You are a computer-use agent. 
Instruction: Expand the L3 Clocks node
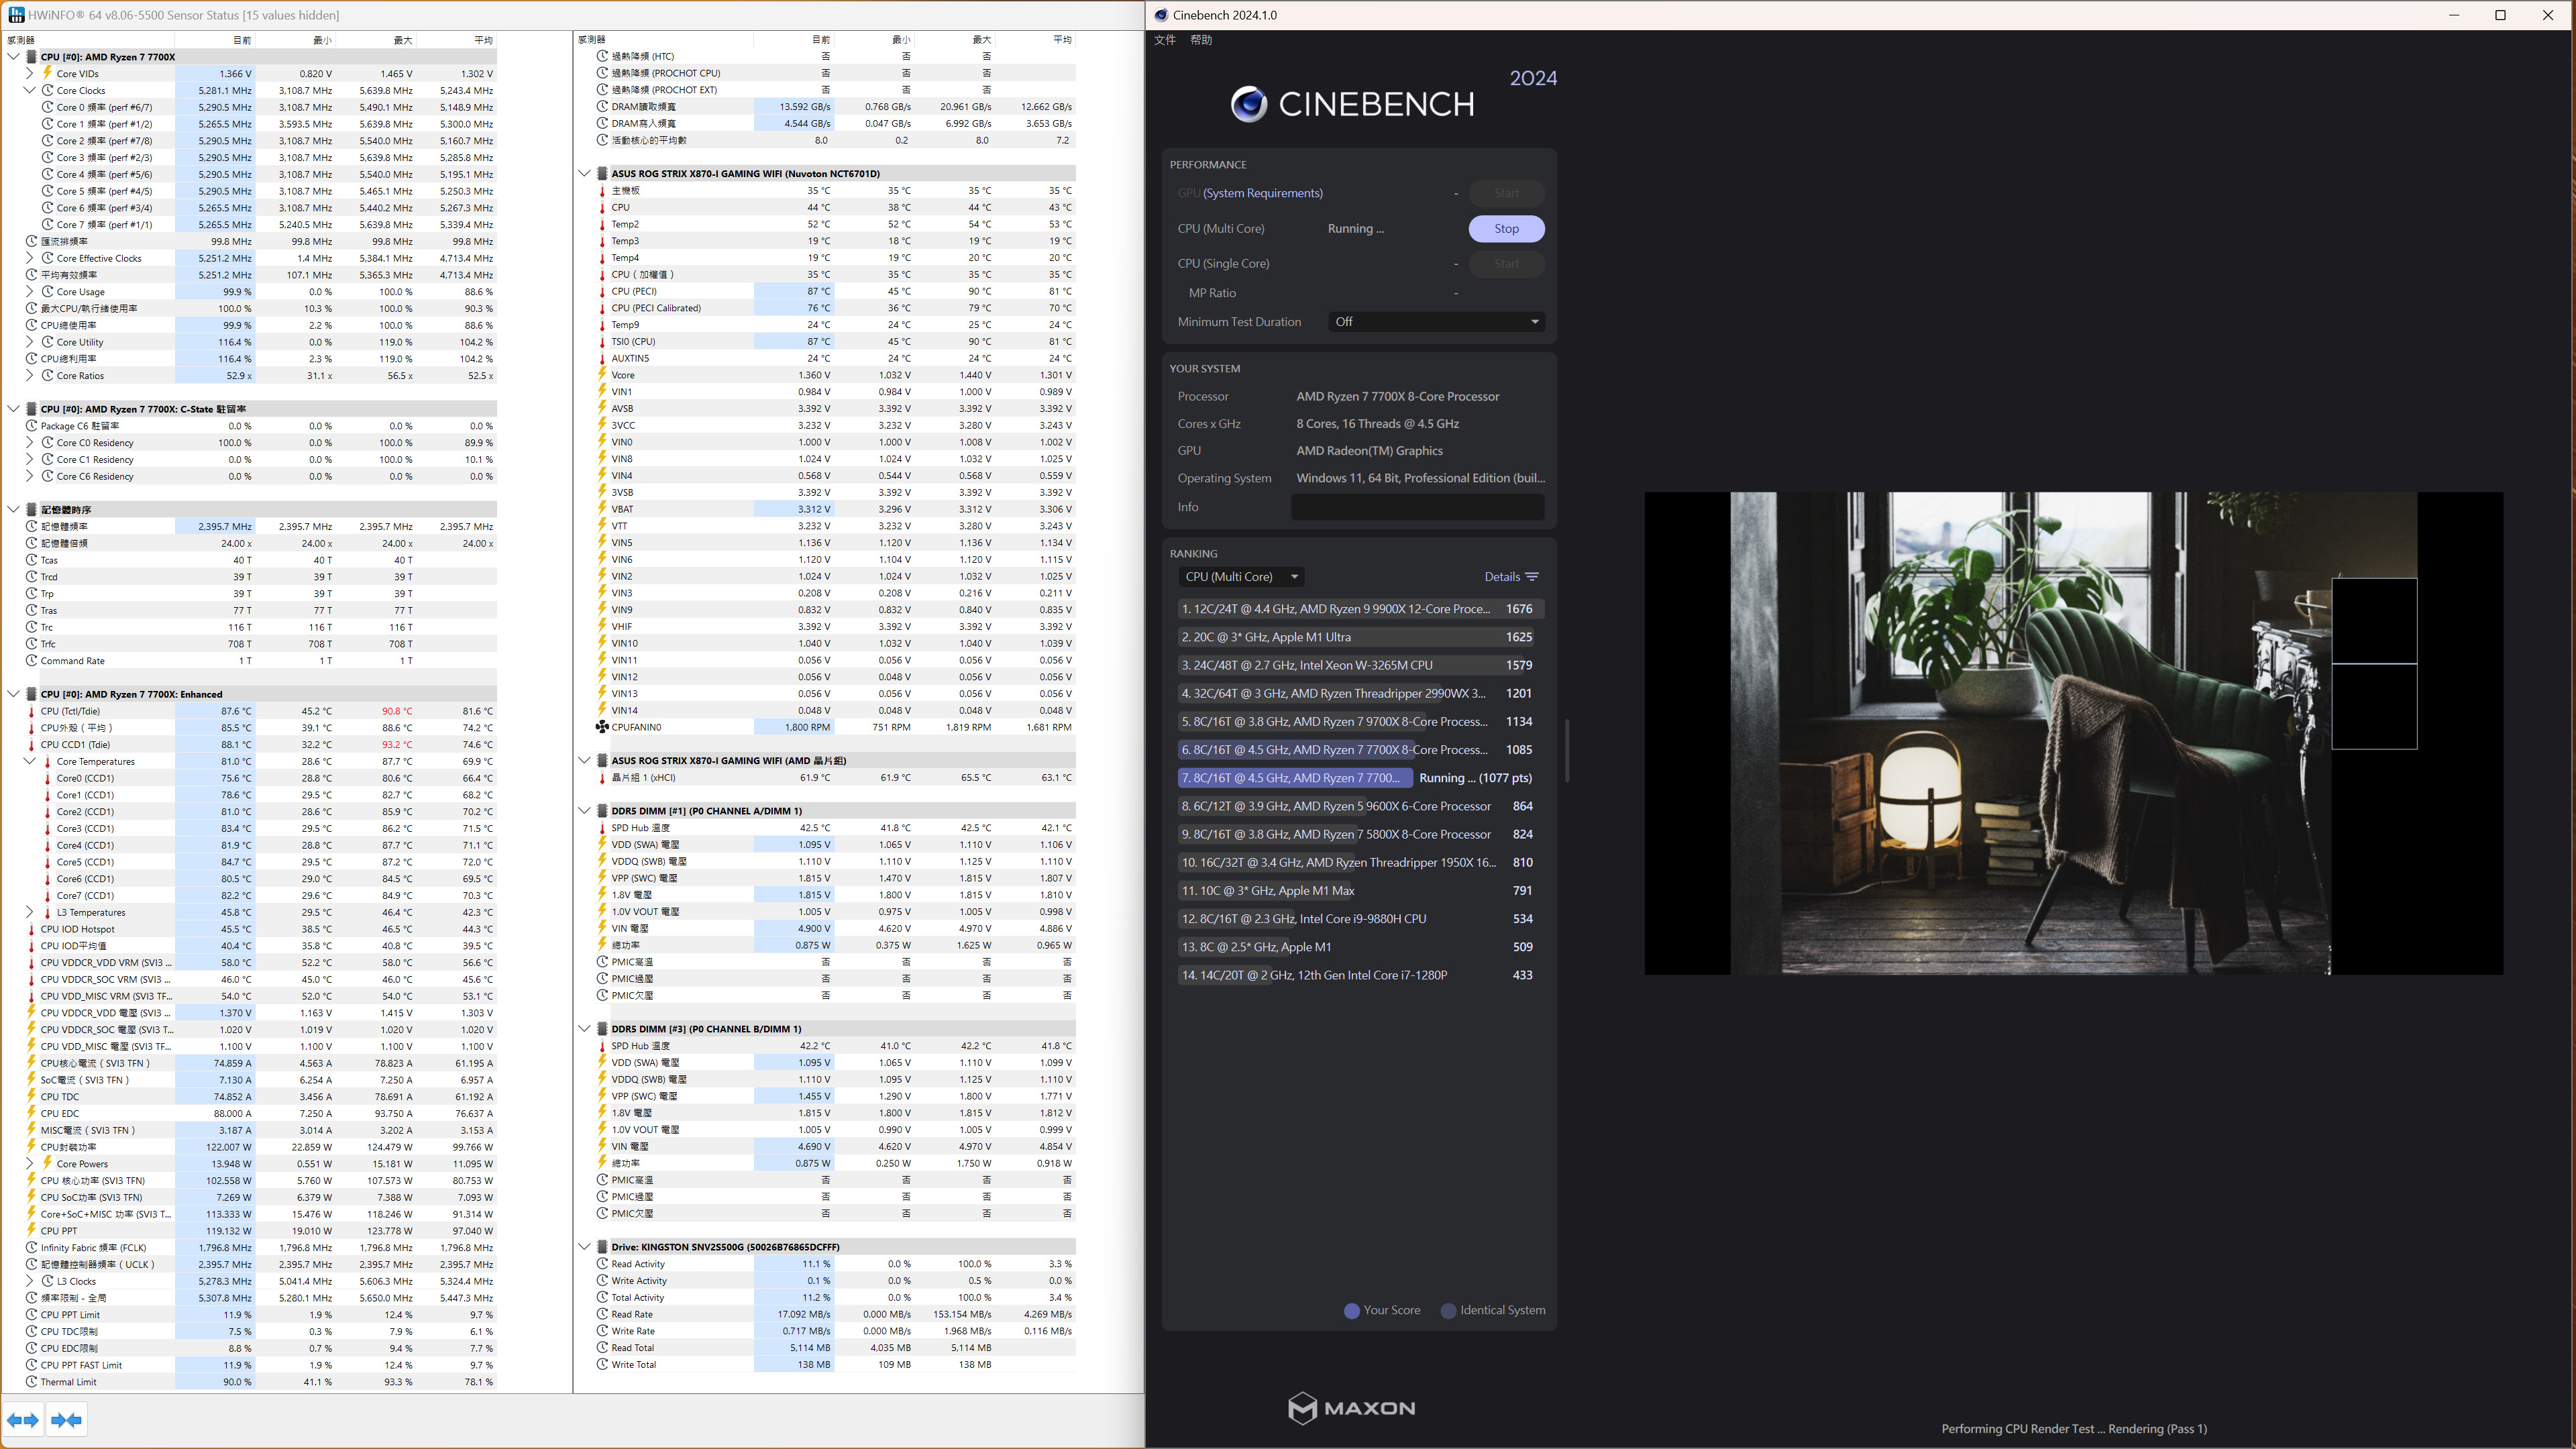(29, 1281)
